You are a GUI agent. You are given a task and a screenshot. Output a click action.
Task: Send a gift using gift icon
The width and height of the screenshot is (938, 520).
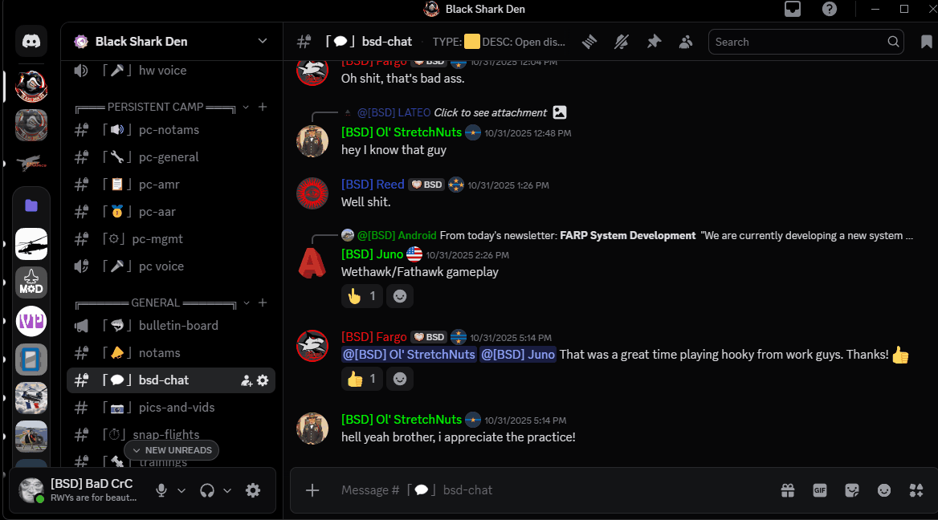point(787,490)
